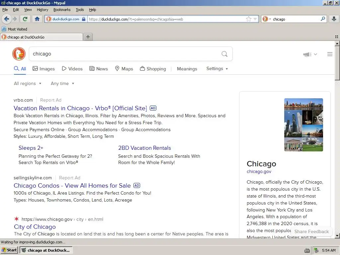Open Chicago Condos View All Homes link

(x=72, y=185)
